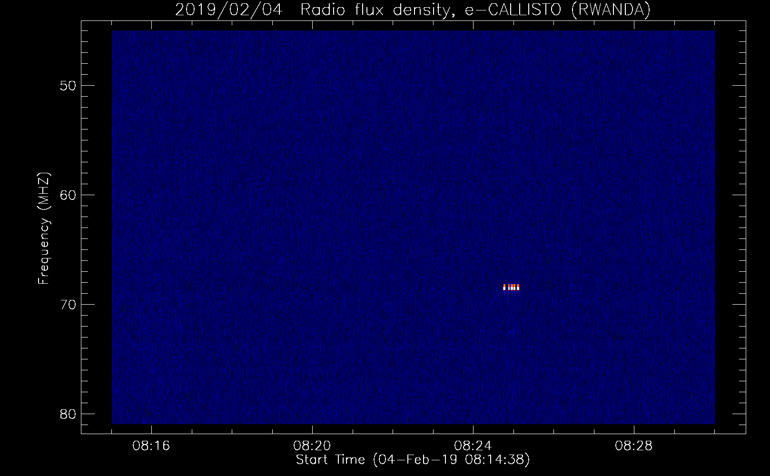This screenshot has height=476, width=770.
Task: Click the 60 frequency tick label
Action: tap(68, 195)
